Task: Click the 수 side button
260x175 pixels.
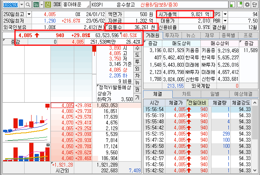Action: coord(137,48)
